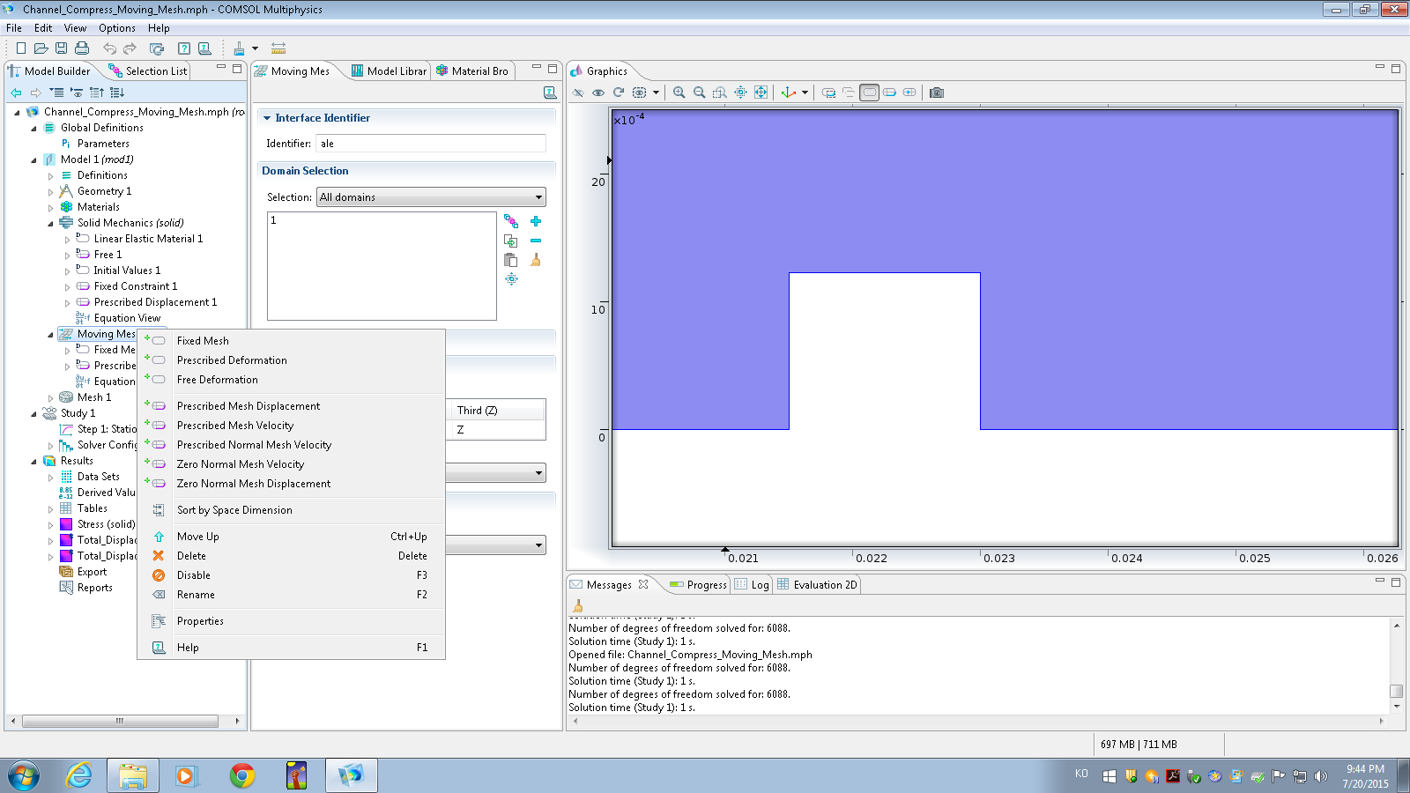1410x793 pixels.
Task: Collapse the Global Definitions node
Action: pyautogui.click(x=33, y=128)
